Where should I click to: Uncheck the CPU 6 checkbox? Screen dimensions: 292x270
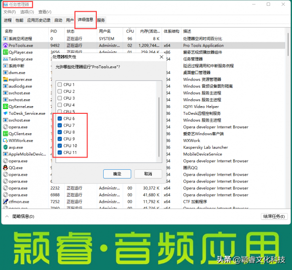pos(59,118)
